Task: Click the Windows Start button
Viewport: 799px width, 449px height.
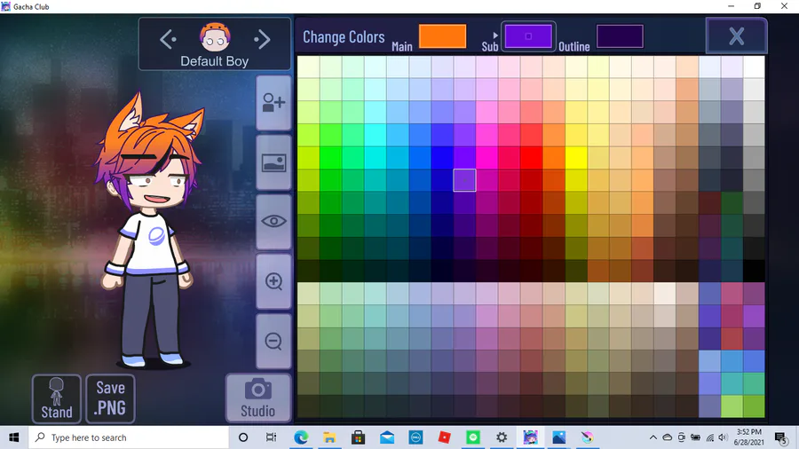Action: [x=13, y=437]
